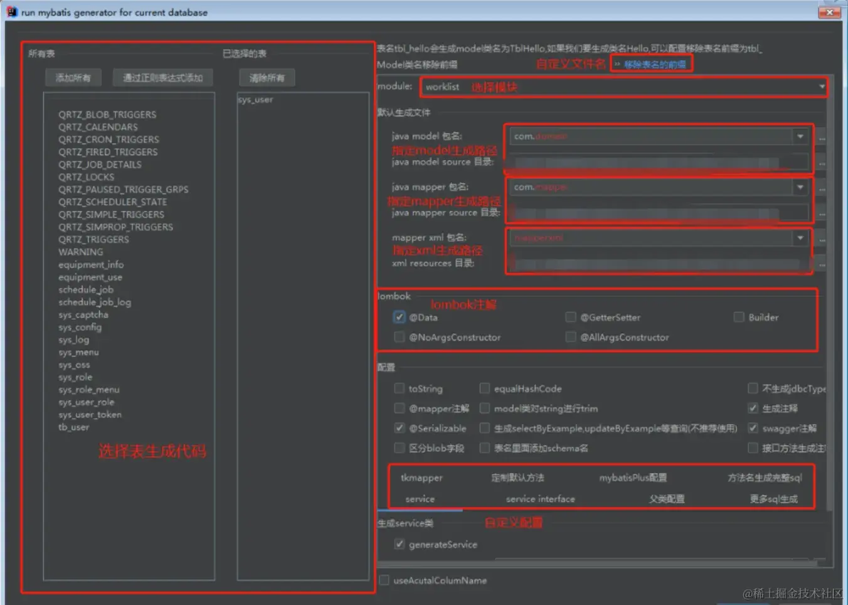Switch to the mybatisPlus配置 tab
This screenshot has height=605, width=848.
click(633, 478)
